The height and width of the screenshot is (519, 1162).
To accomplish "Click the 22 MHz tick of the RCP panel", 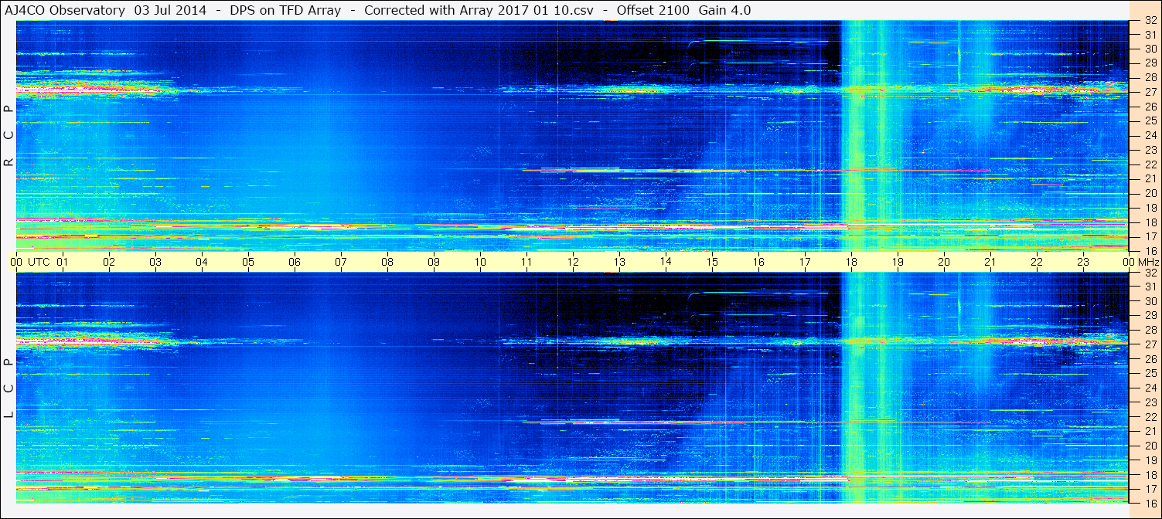I will click(1150, 165).
